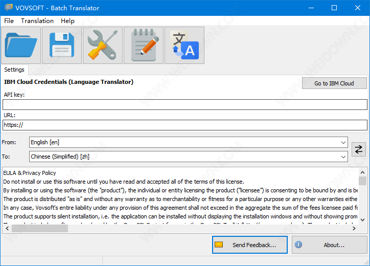Viewport: 370px width, 266px height.
Task: Click Go to IBM Cloud button
Action: coord(334,83)
